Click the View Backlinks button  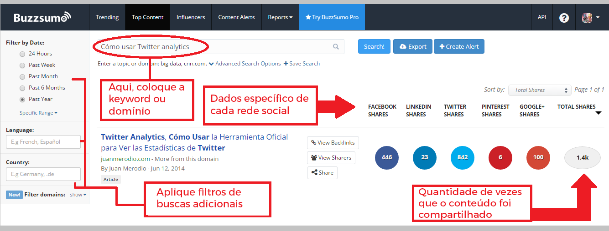[333, 143]
